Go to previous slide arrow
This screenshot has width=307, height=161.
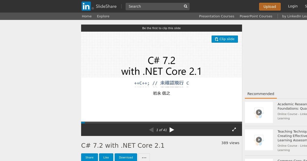point(151,130)
